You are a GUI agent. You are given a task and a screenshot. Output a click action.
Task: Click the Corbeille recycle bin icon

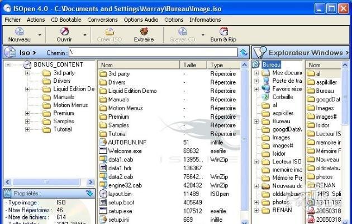point(265,97)
